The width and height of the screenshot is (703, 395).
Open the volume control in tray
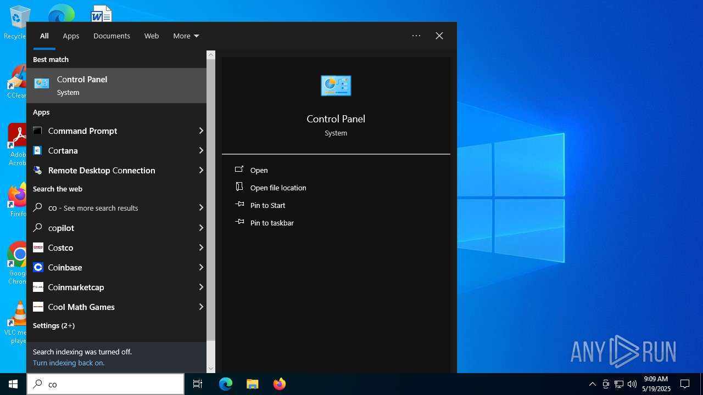pyautogui.click(x=632, y=384)
